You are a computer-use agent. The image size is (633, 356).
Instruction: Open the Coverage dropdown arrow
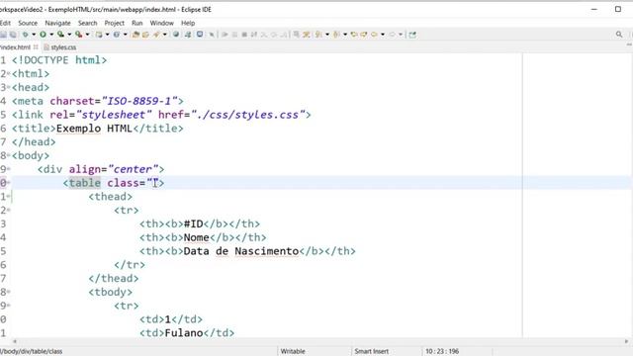click(x=69, y=35)
